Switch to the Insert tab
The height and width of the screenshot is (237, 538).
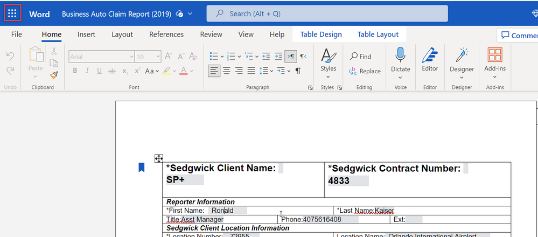[87, 34]
